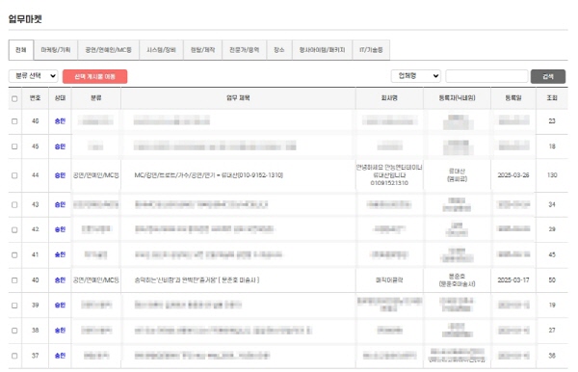The height and width of the screenshot is (372, 578).
Task: Check the checkbox for row 39
Action: (x=14, y=306)
